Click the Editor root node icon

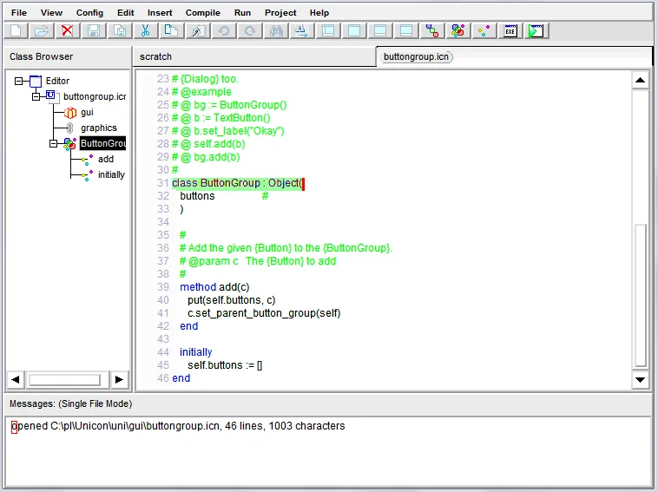(x=36, y=81)
